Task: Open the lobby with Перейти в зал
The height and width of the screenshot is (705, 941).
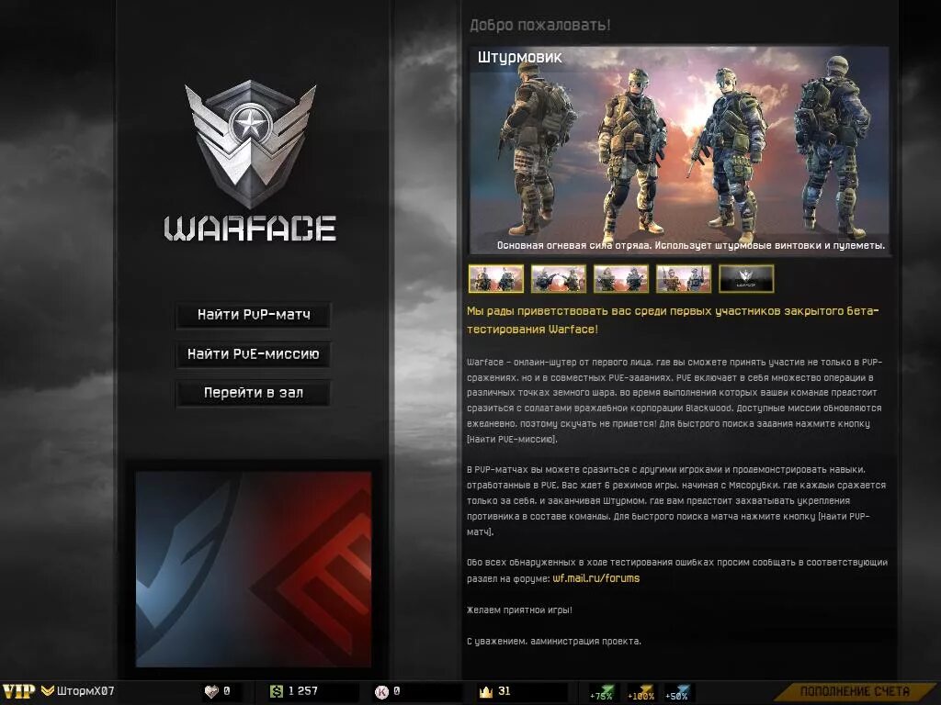Action: coord(254,393)
